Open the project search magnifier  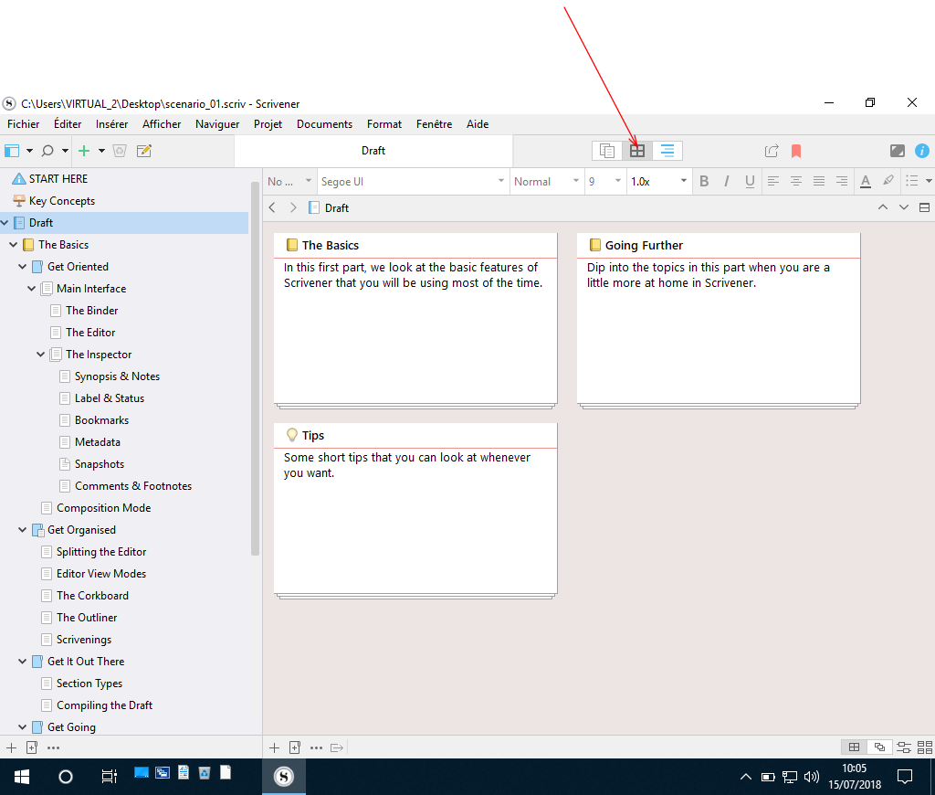point(47,151)
